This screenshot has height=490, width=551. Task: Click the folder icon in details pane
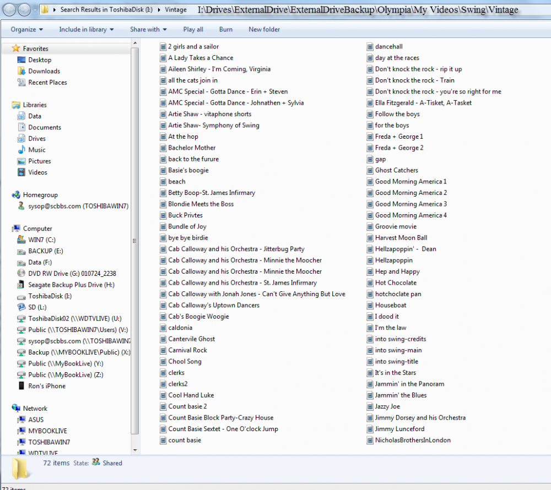[20, 468]
